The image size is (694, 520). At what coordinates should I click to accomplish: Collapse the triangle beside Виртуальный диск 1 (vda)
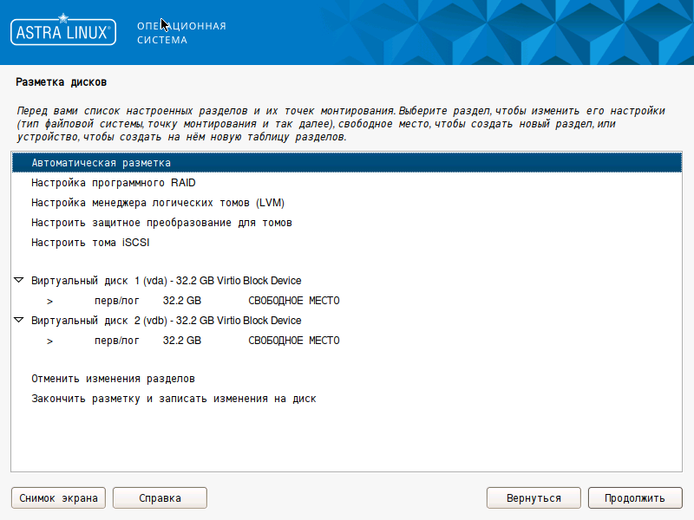pyautogui.click(x=19, y=281)
